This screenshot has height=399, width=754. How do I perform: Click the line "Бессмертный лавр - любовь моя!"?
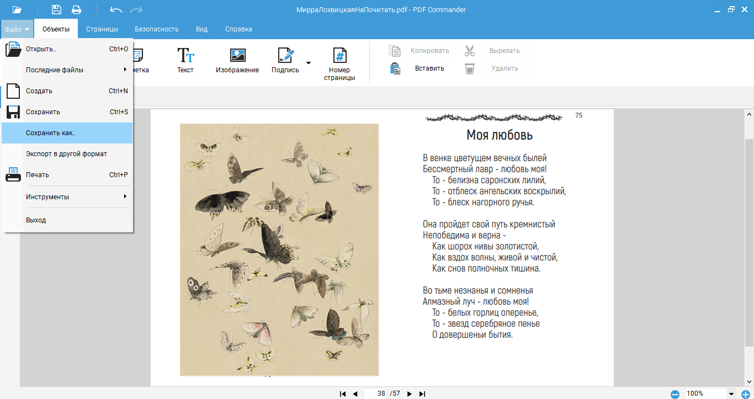pos(485,169)
